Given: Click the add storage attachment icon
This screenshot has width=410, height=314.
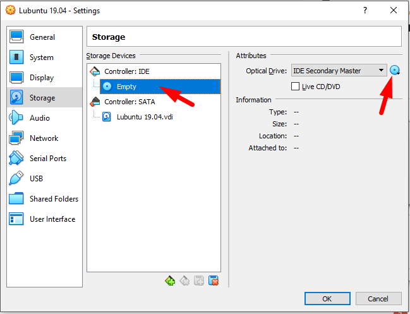Looking at the screenshot, I should tap(199, 281).
